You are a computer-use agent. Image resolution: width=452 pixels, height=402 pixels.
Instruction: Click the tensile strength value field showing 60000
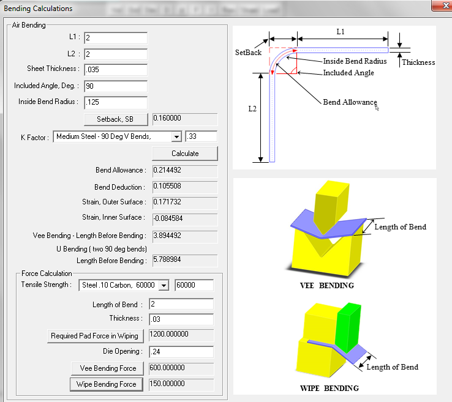click(194, 285)
